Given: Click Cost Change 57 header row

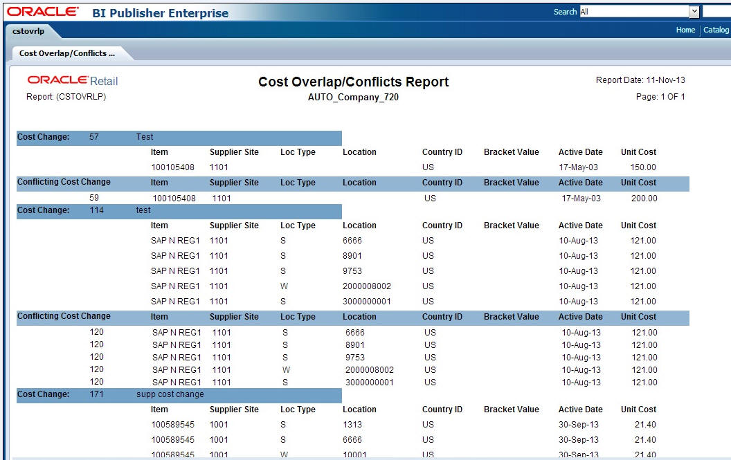Looking at the screenshot, I should (179, 138).
